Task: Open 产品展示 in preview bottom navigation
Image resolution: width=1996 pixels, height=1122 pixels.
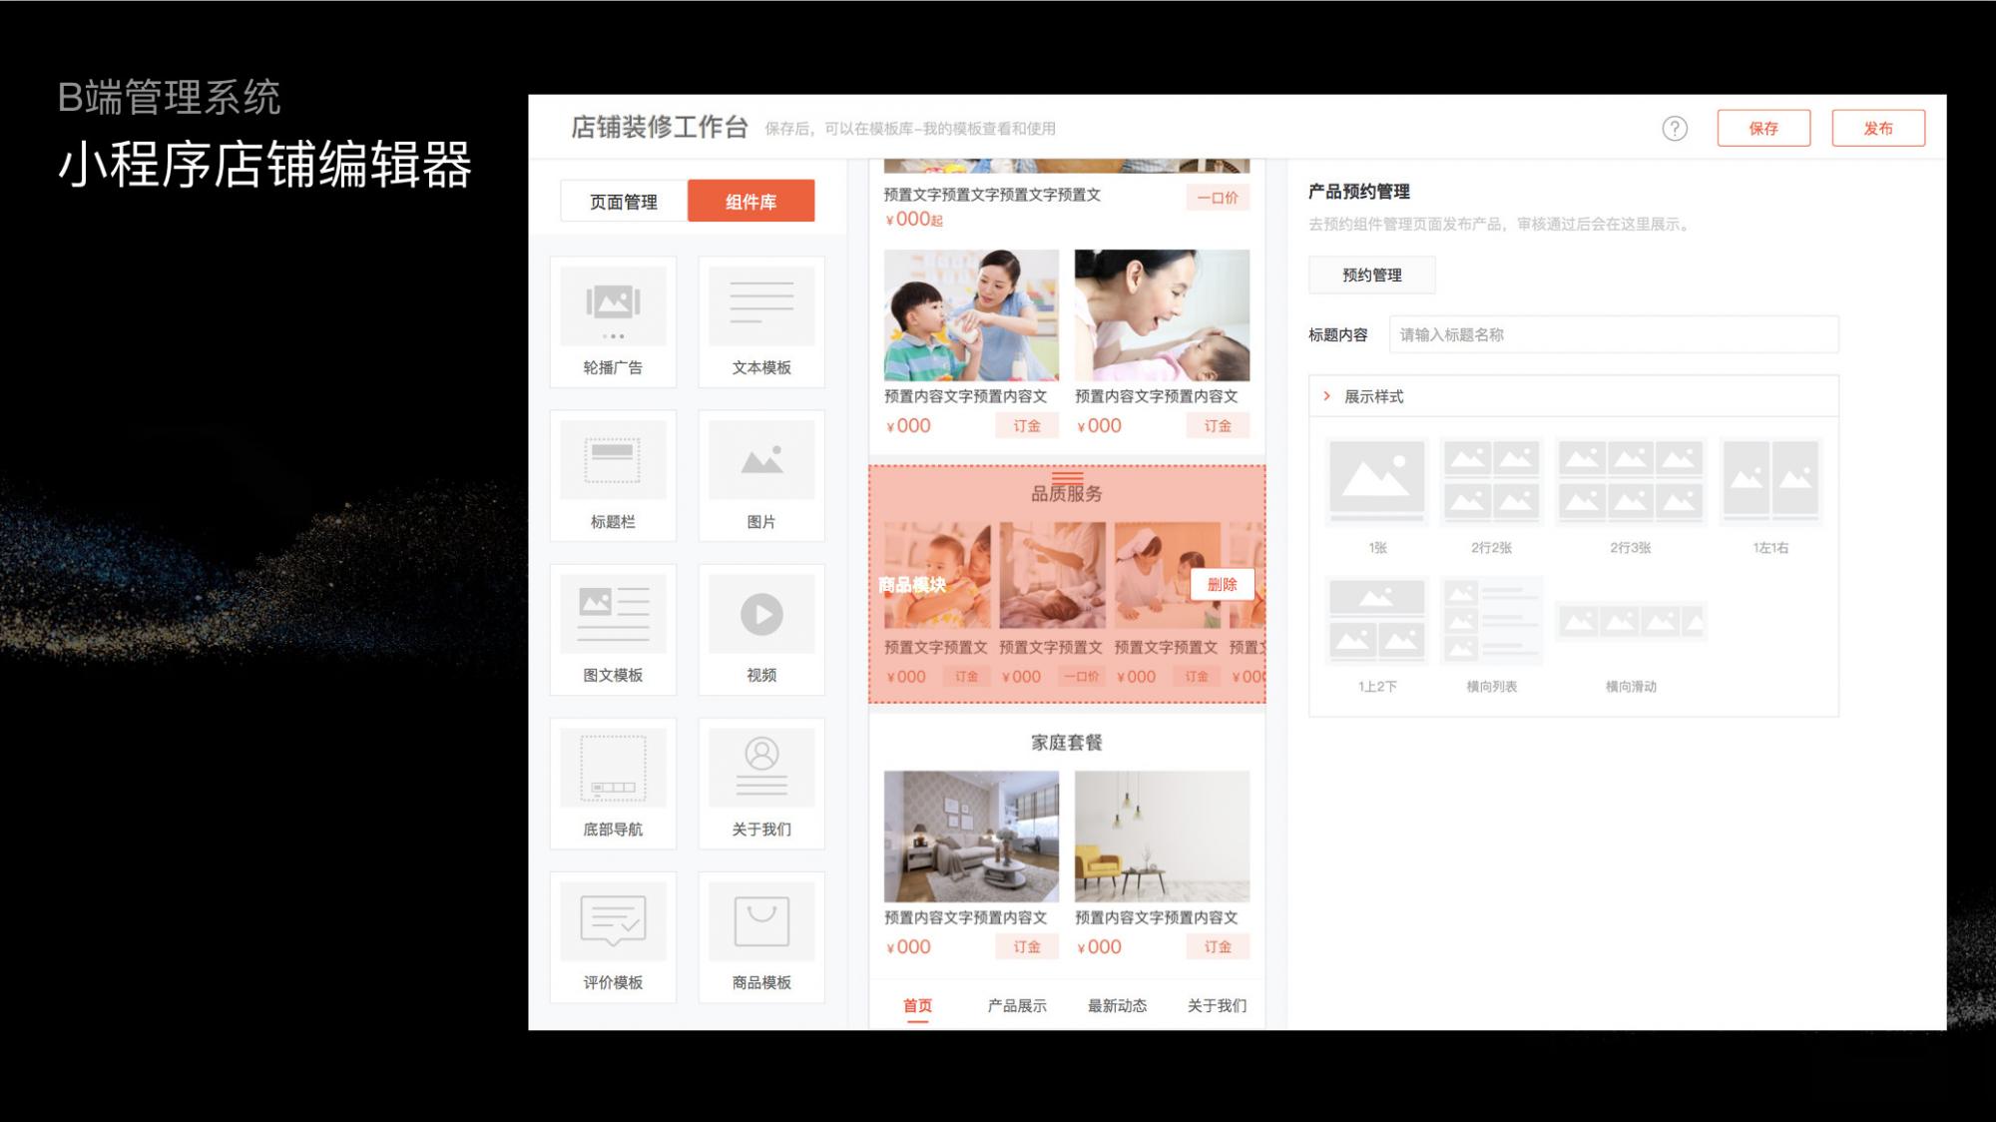Action: pos(1017,1006)
